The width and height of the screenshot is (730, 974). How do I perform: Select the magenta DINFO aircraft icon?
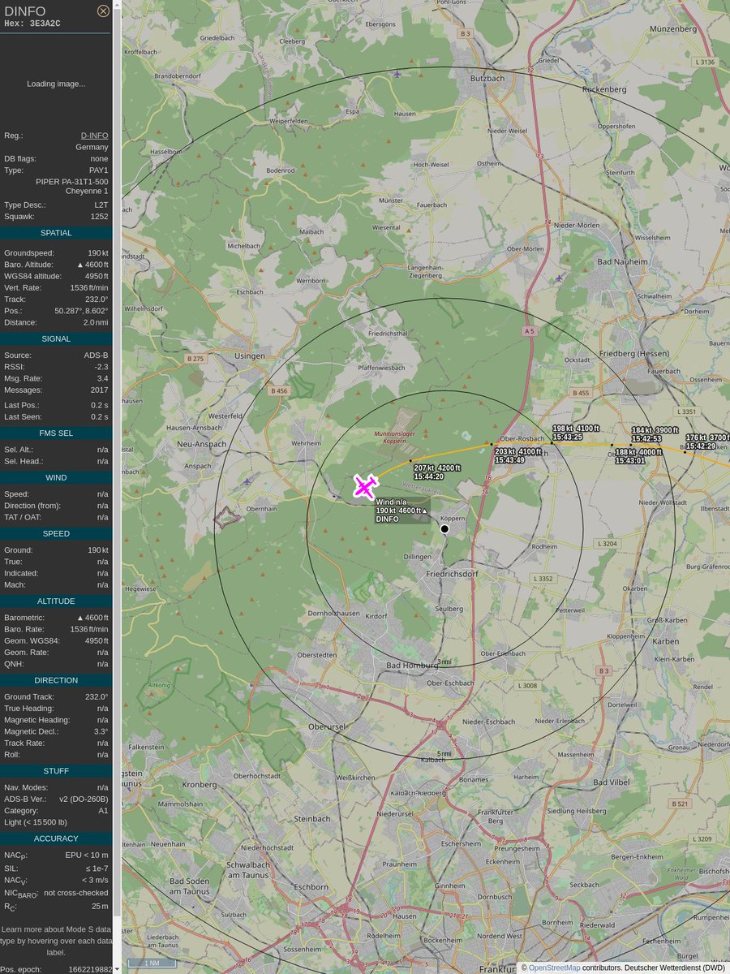pyautogui.click(x=364, y=486)
